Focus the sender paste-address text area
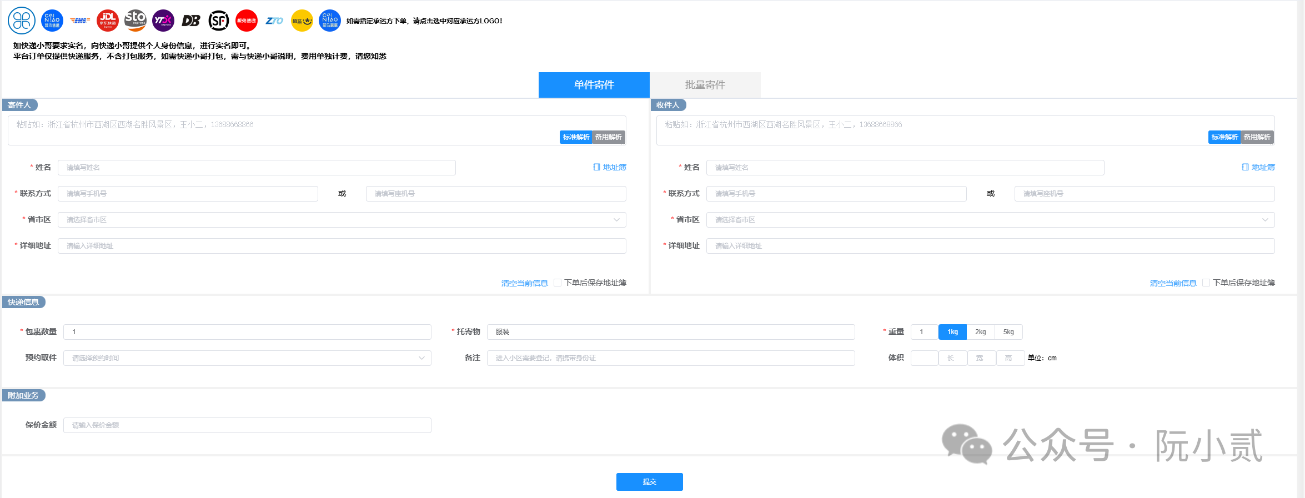The image size is (1305, 498). point(317,130)
